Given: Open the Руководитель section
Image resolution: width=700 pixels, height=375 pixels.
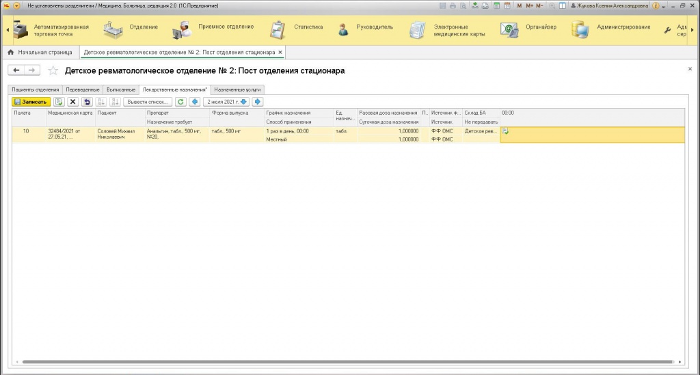Looking at the screenshot, I should click(x=365, y=30).
